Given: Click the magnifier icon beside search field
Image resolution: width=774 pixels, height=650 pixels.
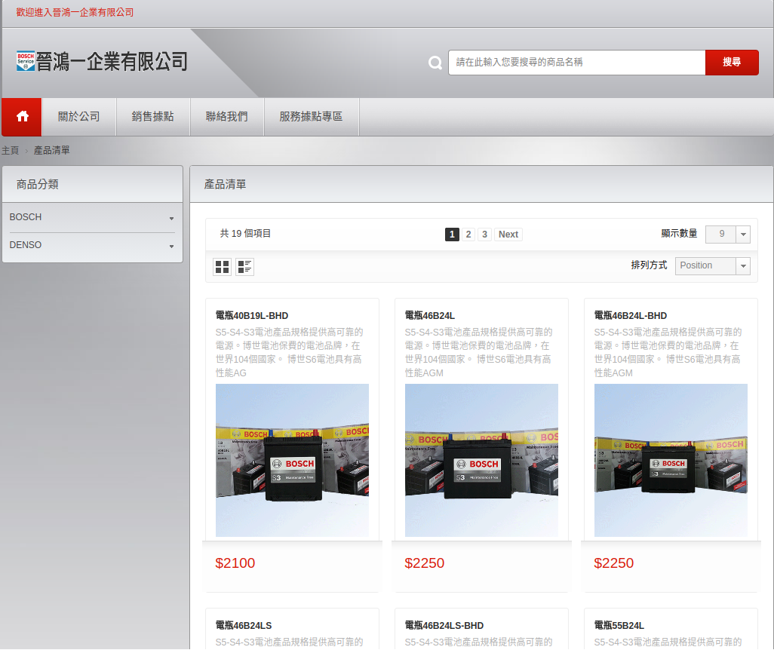Looking at the screenshot, I should click(435, 63).
